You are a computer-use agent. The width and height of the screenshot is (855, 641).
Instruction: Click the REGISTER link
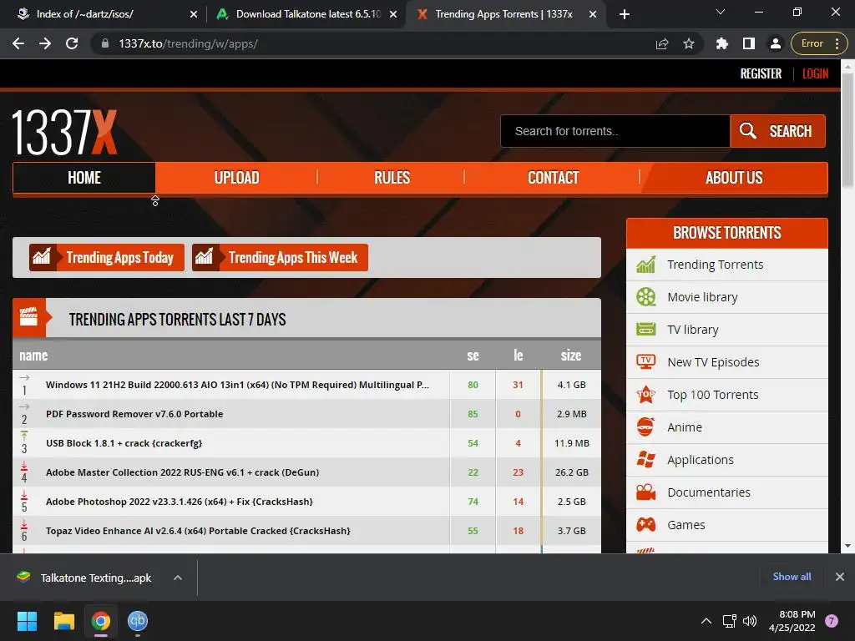[x=761, y=73]
